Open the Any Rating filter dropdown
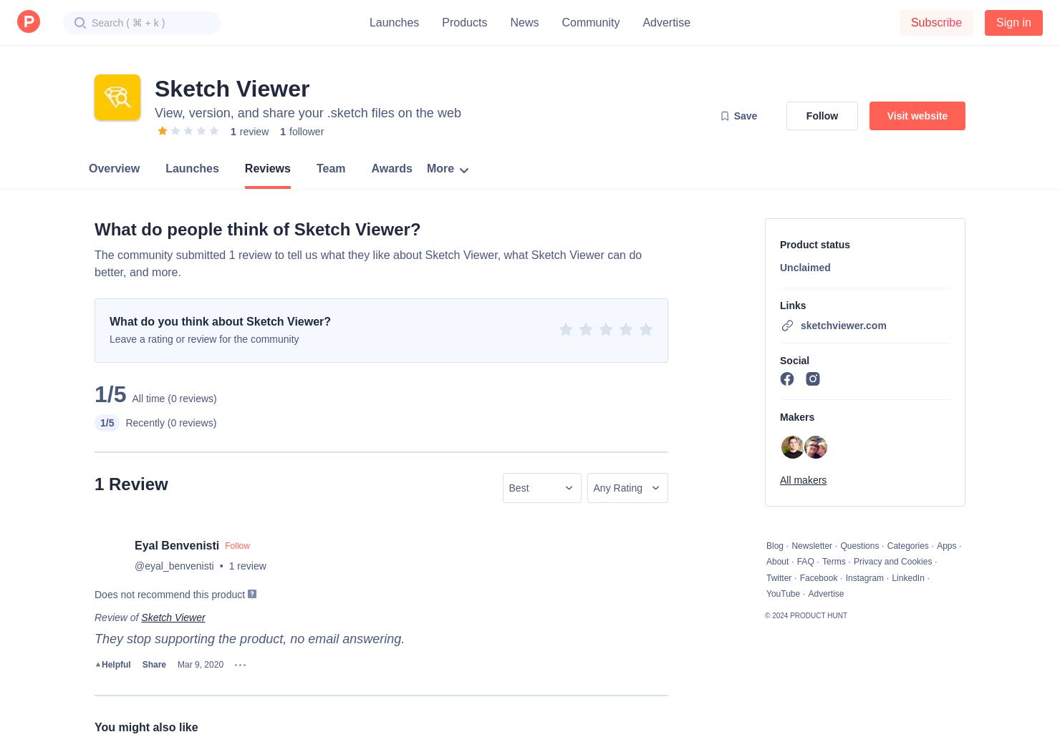Image resolution: width=1060 pixels, height=742 pixels. pos(627,488)
